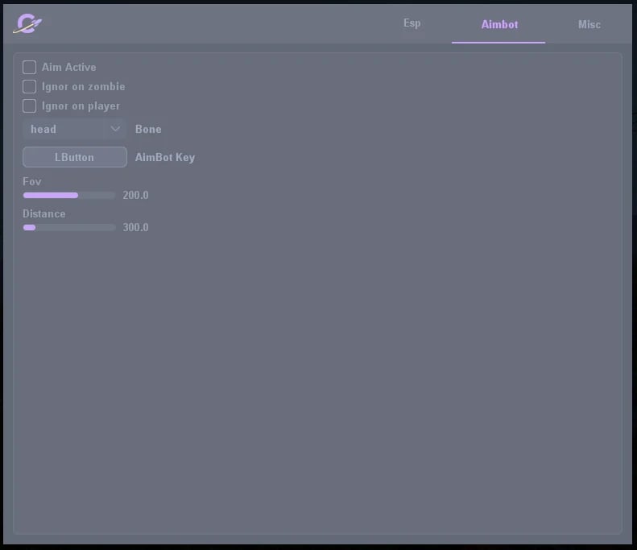Image resolution: width=637 pixels, height=550 pixels.
Task: Click the Fov slider track
Action: pyautogui.click(x=69, y=196)
